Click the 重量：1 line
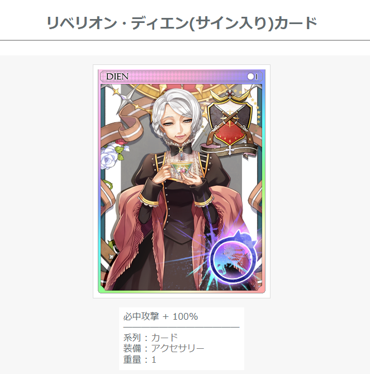This screenshot has height=374, width=370. pyautogui.click(x=140, y=359)
